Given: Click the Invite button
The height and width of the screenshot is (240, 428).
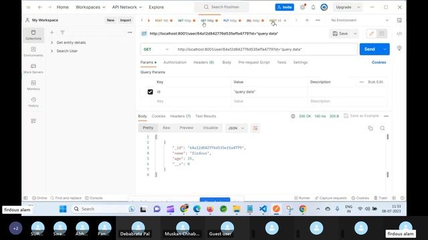Looking at the screenshot, I should [284, 7].
